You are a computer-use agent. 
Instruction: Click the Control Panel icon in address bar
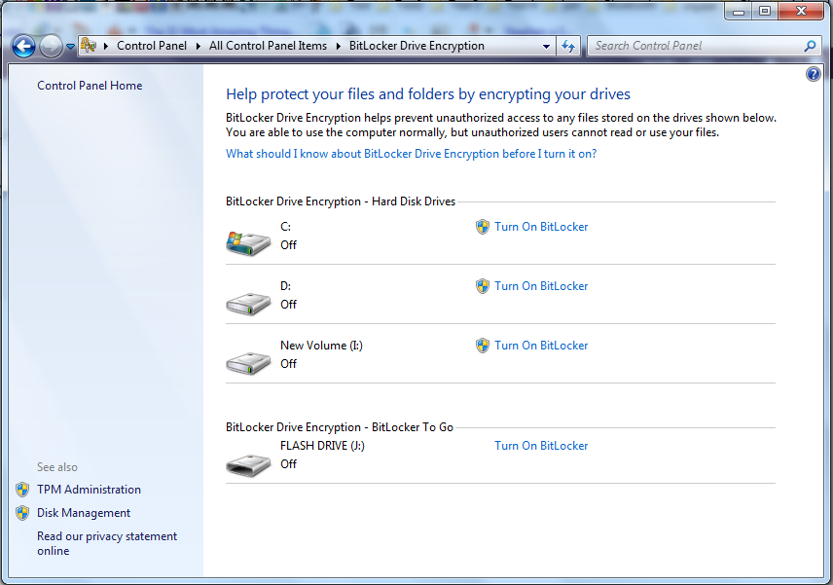(89, 46)
